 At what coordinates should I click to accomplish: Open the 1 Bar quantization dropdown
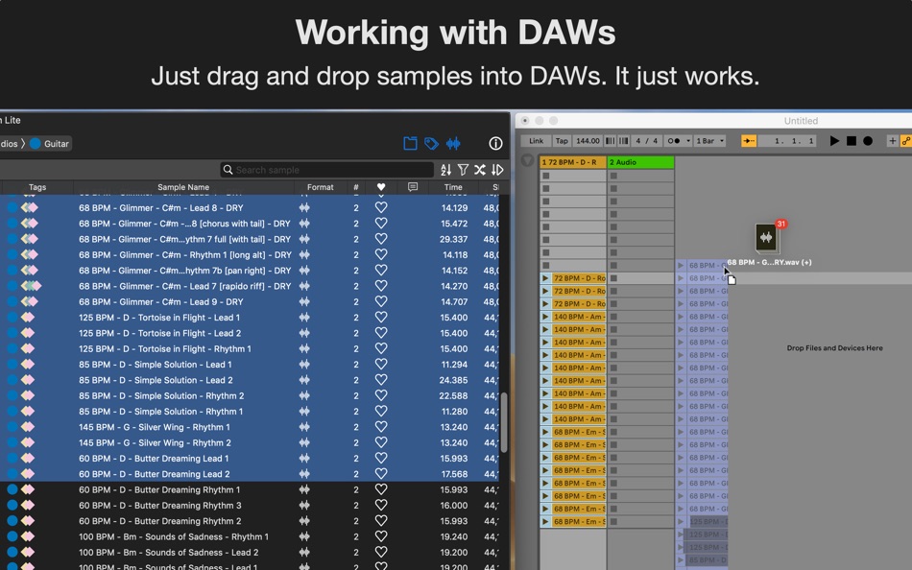point(710,141)
